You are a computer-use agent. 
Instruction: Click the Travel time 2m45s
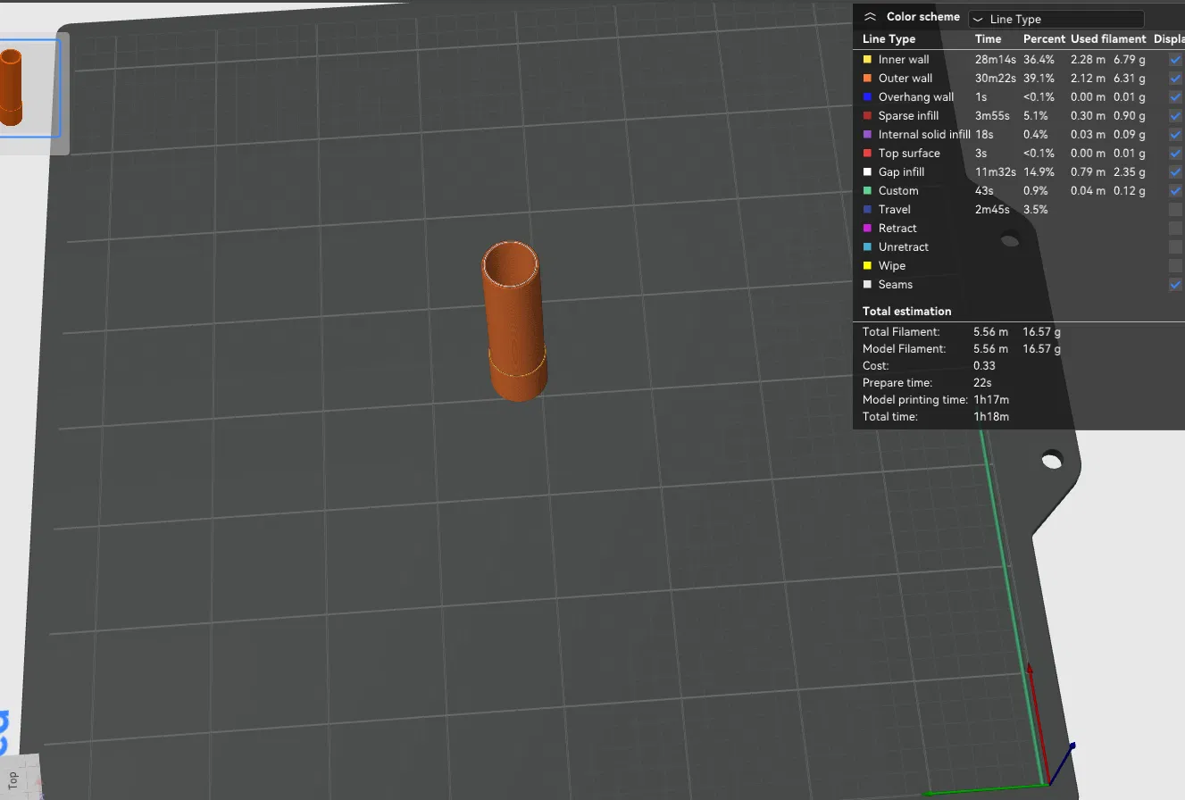coord(992,210)
